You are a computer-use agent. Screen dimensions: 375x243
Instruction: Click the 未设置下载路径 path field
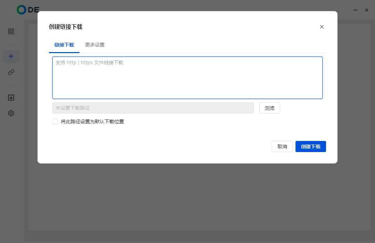pyautogui.click(x=153, y=108)
